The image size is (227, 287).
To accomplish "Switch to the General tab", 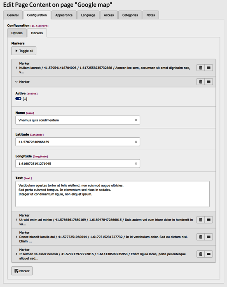I will (x=13, y=15).
